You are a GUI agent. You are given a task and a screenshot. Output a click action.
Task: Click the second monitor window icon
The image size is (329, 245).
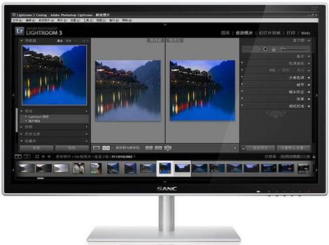pyautogui.click(x=27, y=156)
